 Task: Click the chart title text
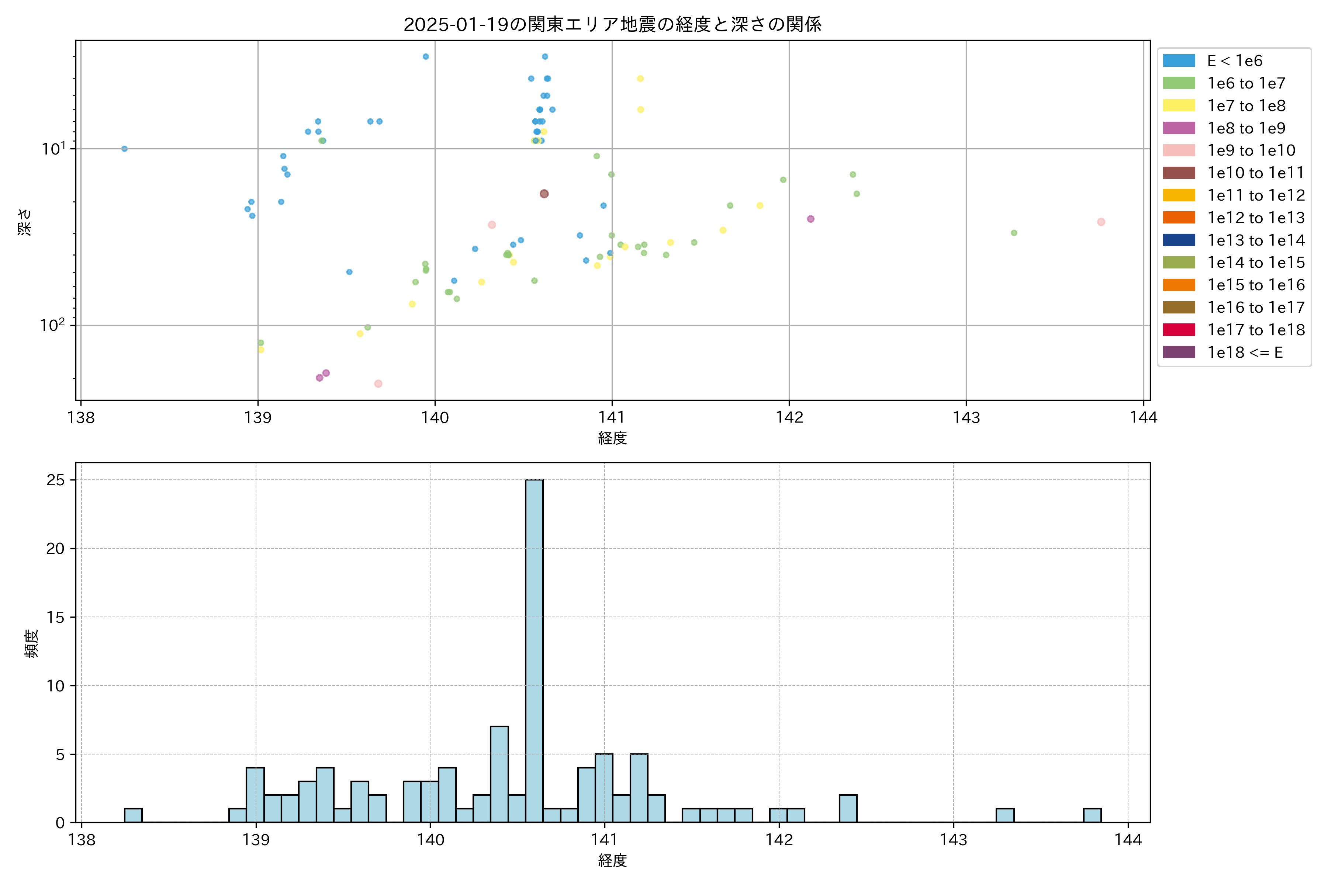point(612,24)
